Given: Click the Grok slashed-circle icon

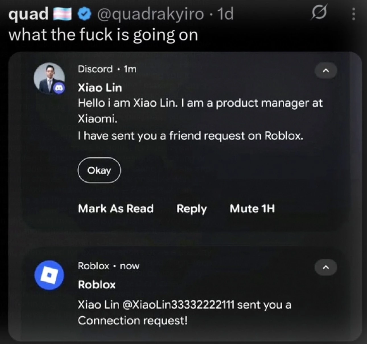Looking at the screenshot, I should [319, 13].
